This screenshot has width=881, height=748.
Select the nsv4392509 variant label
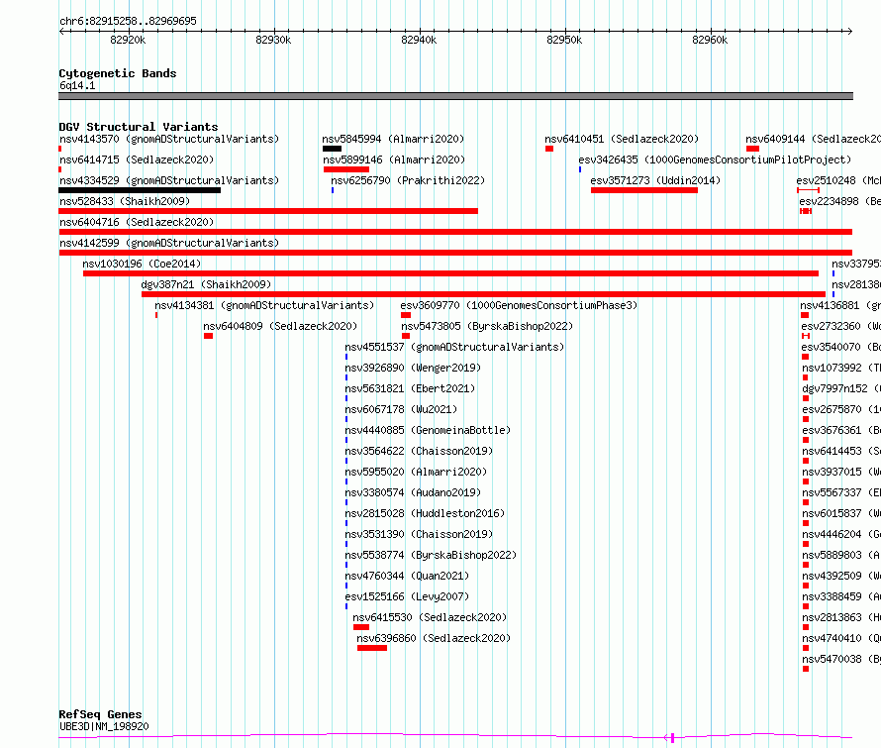tap(841, 576)
